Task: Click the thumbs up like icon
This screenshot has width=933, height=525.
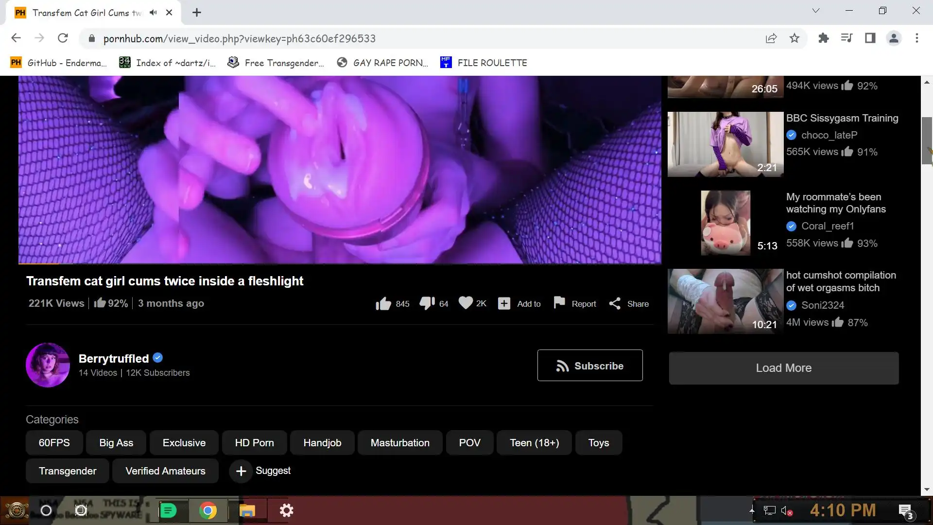Action: pyautogui.click(x=383, y=304)
